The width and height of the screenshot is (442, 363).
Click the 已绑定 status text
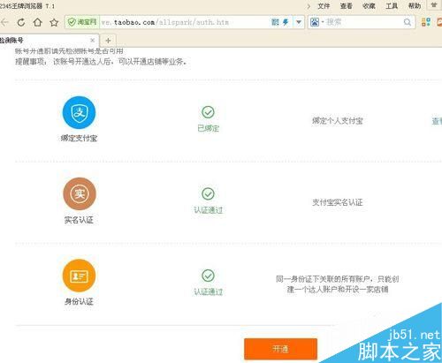[209, 128]
